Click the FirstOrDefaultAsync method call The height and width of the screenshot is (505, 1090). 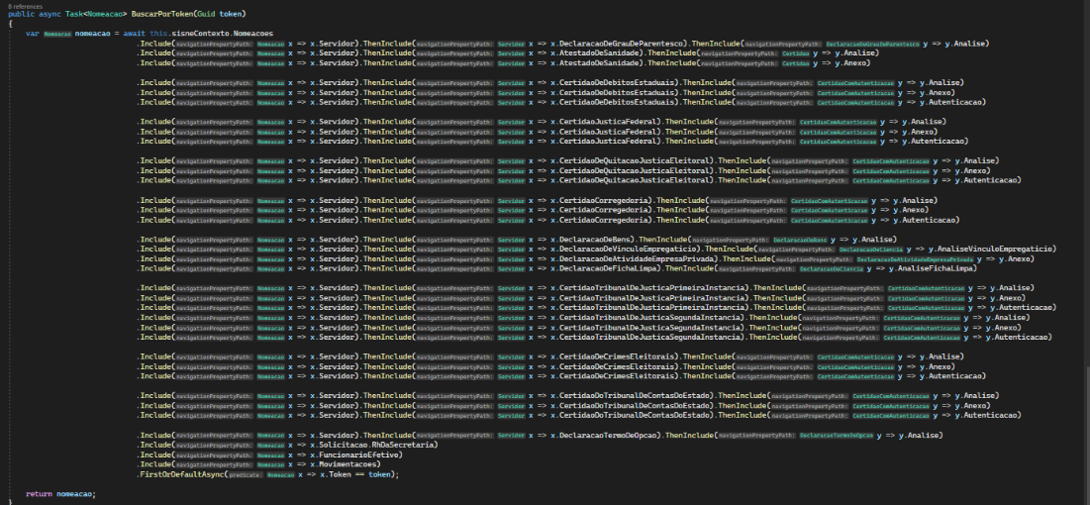(x=181, y=474)
